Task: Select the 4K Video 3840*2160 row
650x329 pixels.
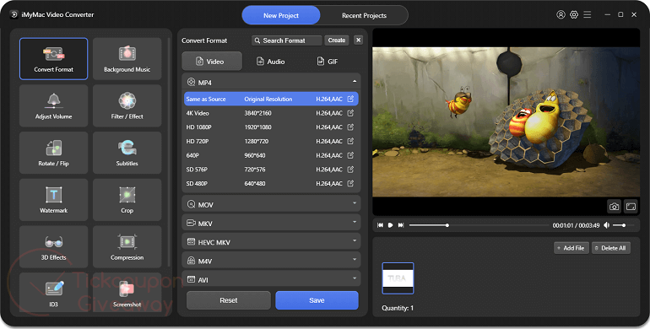Action: pyautogui.click(x=271, y=113)
